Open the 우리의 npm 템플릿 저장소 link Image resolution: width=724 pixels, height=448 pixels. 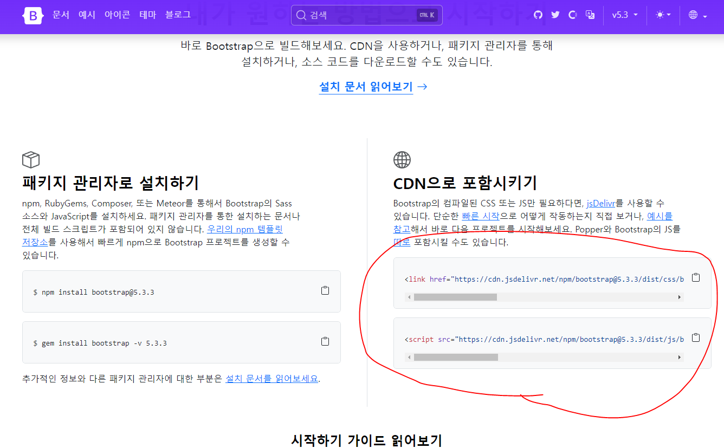click(153, 235)
